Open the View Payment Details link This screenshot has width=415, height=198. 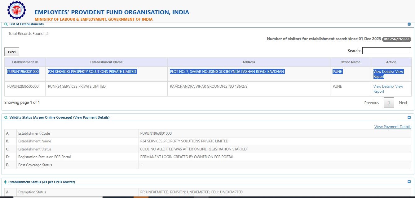[x=393, y=127]
